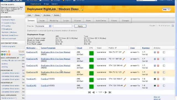Open the BlogEngine #3 server link
Screen dimensions: 177x100
(x=32, y=66)
